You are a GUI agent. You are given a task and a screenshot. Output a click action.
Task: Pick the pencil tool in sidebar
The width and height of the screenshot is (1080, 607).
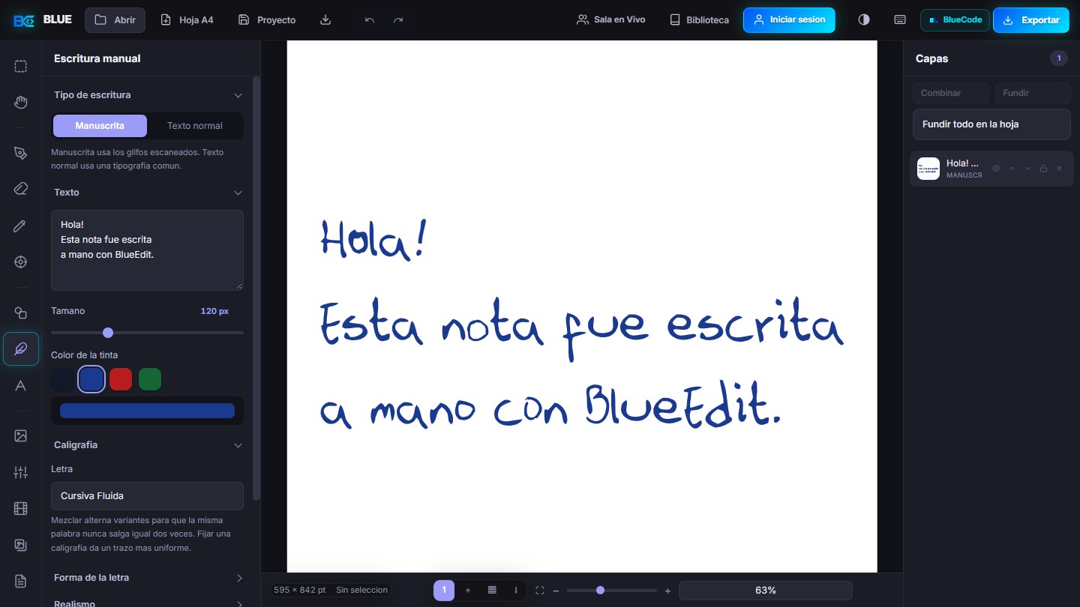[21, 226]
